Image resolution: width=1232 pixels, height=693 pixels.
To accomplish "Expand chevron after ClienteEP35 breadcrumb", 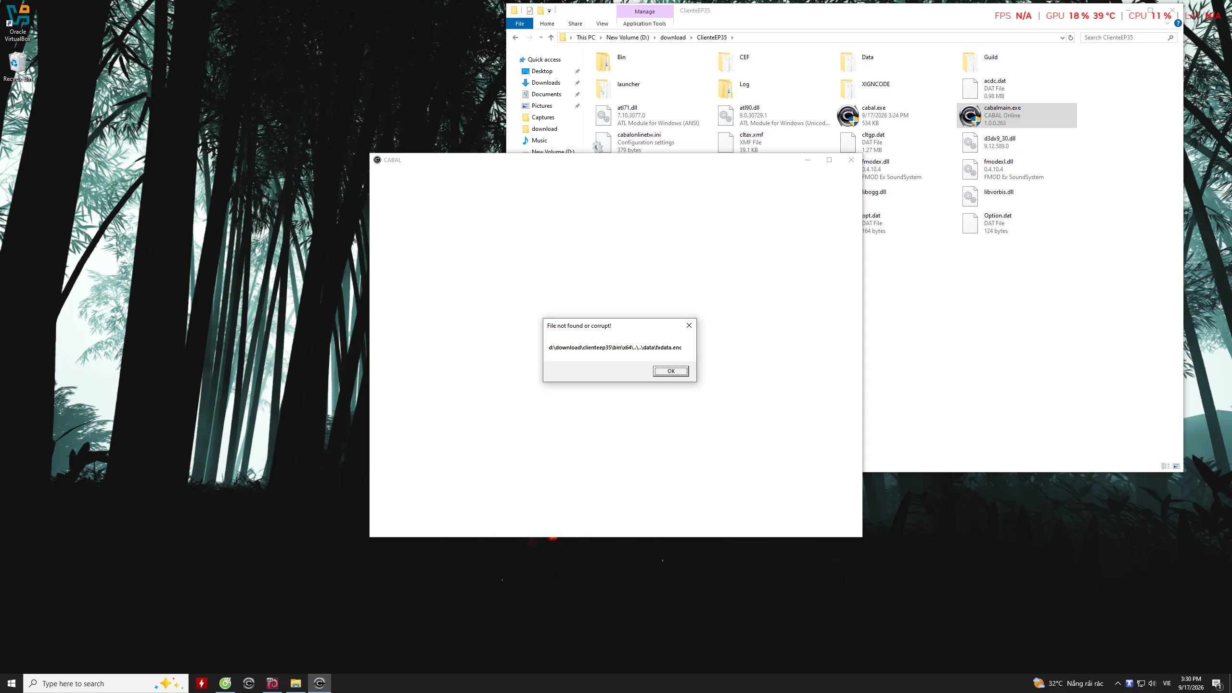I will pyautogui.click(x=732, y=38).
